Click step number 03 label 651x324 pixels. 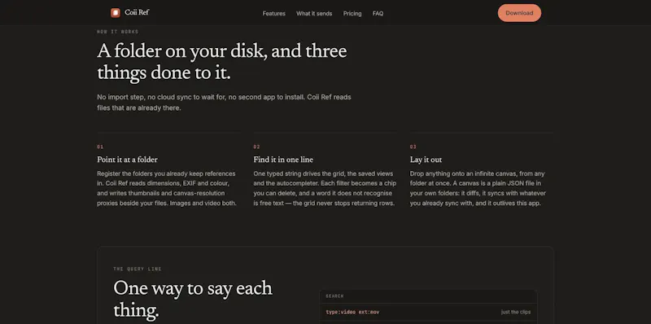pyautogui.click(x=413, y=147)
